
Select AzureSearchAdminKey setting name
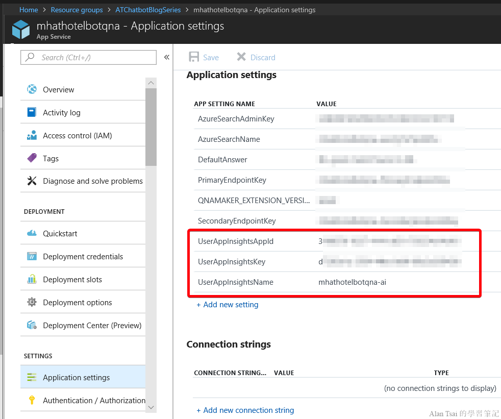(236, 119)
